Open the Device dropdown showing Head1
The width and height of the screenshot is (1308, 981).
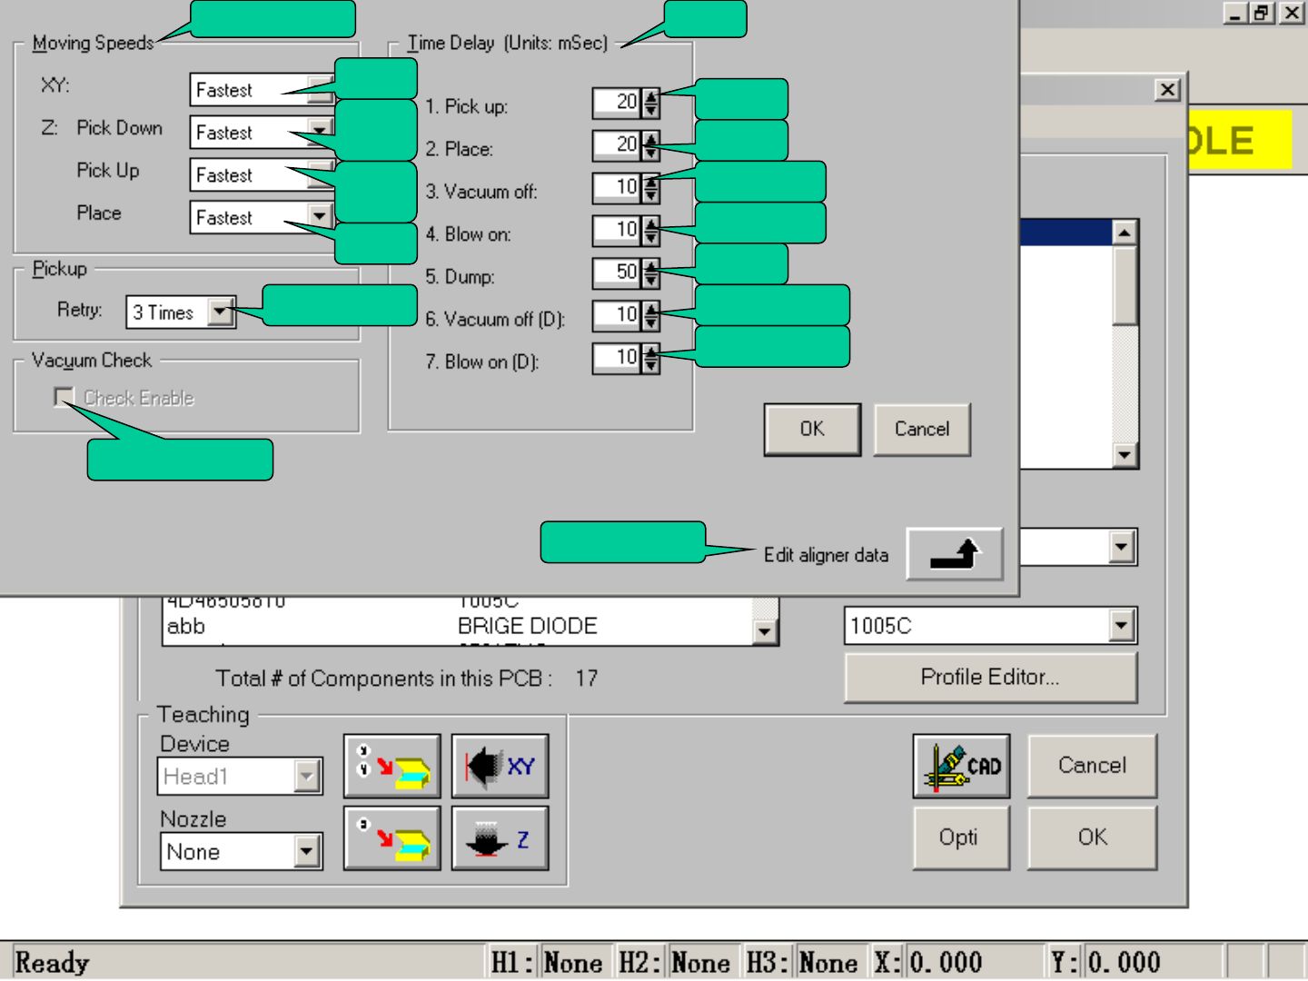(307, 777)
